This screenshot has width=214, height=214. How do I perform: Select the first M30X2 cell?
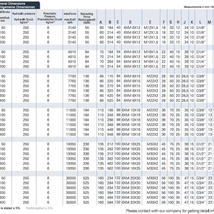coord(152,144)
